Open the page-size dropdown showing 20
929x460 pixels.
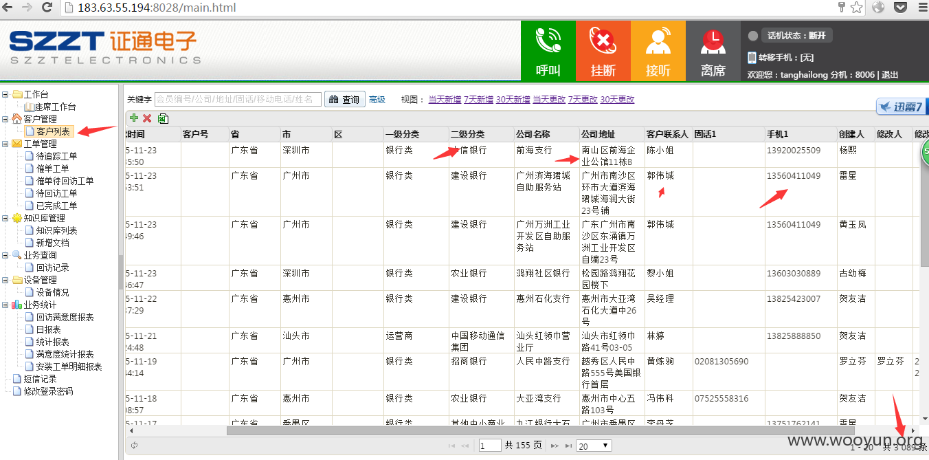point(594,446)
